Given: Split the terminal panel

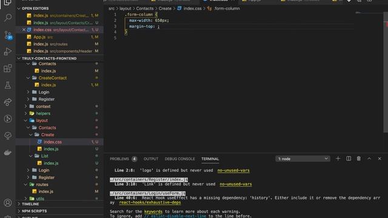Looking at the screenshot, I should coord(349,159).
